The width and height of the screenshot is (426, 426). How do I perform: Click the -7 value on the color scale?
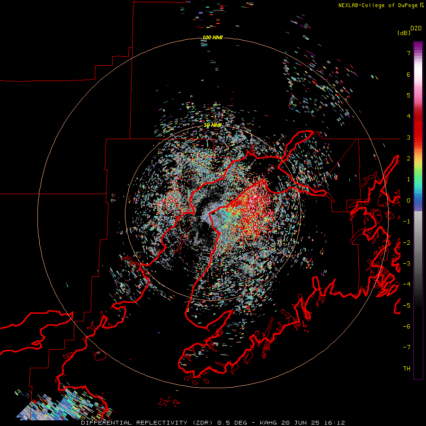point(407,347)
